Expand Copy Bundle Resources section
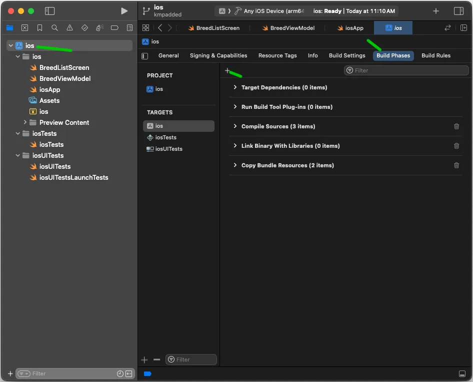This screenshot has height=382, width=473. click(235, 165)
